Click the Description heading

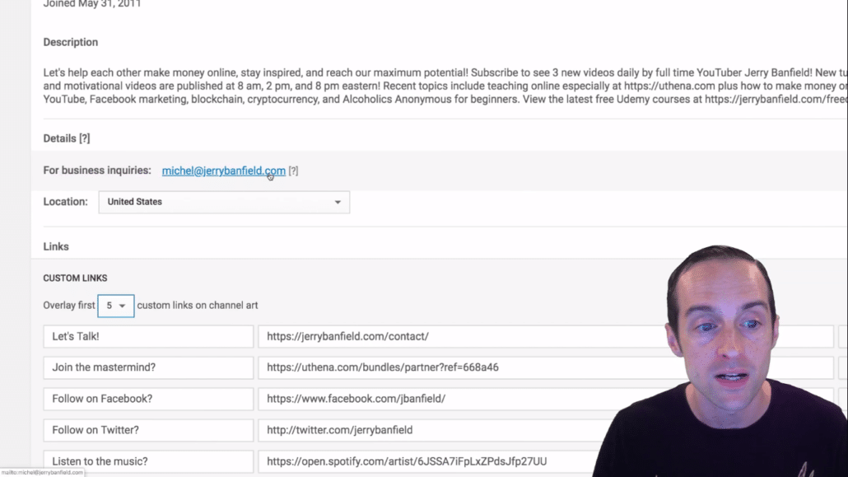pos(71,42)
